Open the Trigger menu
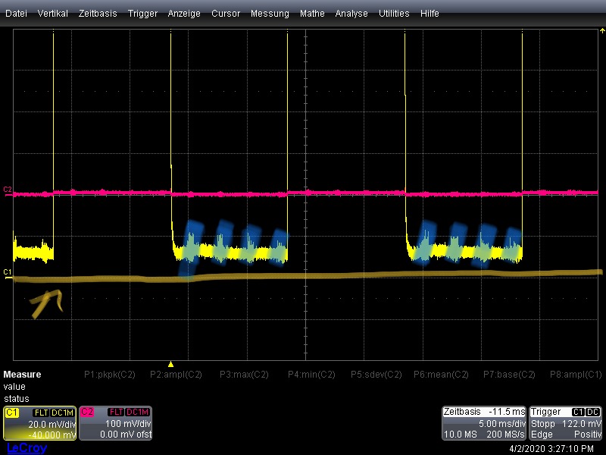 point(142,14)
